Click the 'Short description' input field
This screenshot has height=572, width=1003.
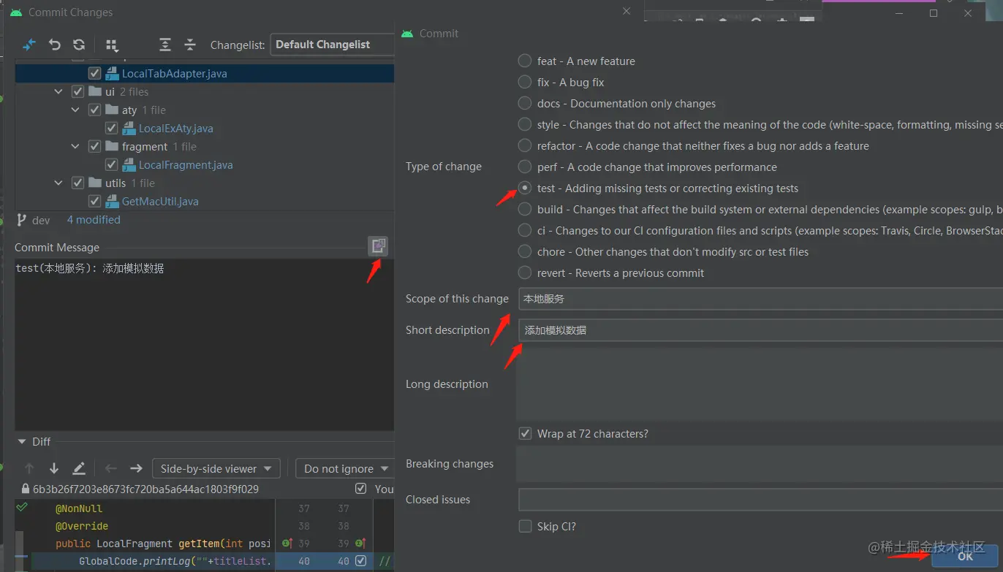760,330
